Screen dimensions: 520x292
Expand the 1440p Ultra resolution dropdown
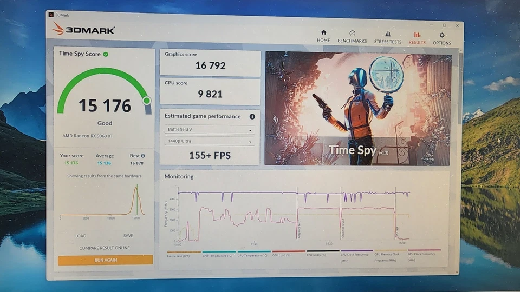point(209,141)
